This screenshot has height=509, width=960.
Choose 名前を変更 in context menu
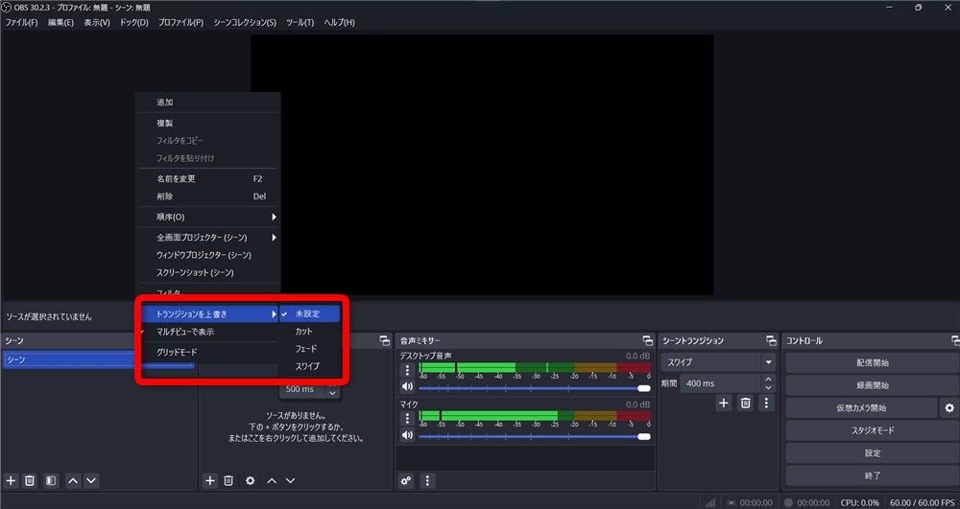pyautogui.click(x=207, y=179)
